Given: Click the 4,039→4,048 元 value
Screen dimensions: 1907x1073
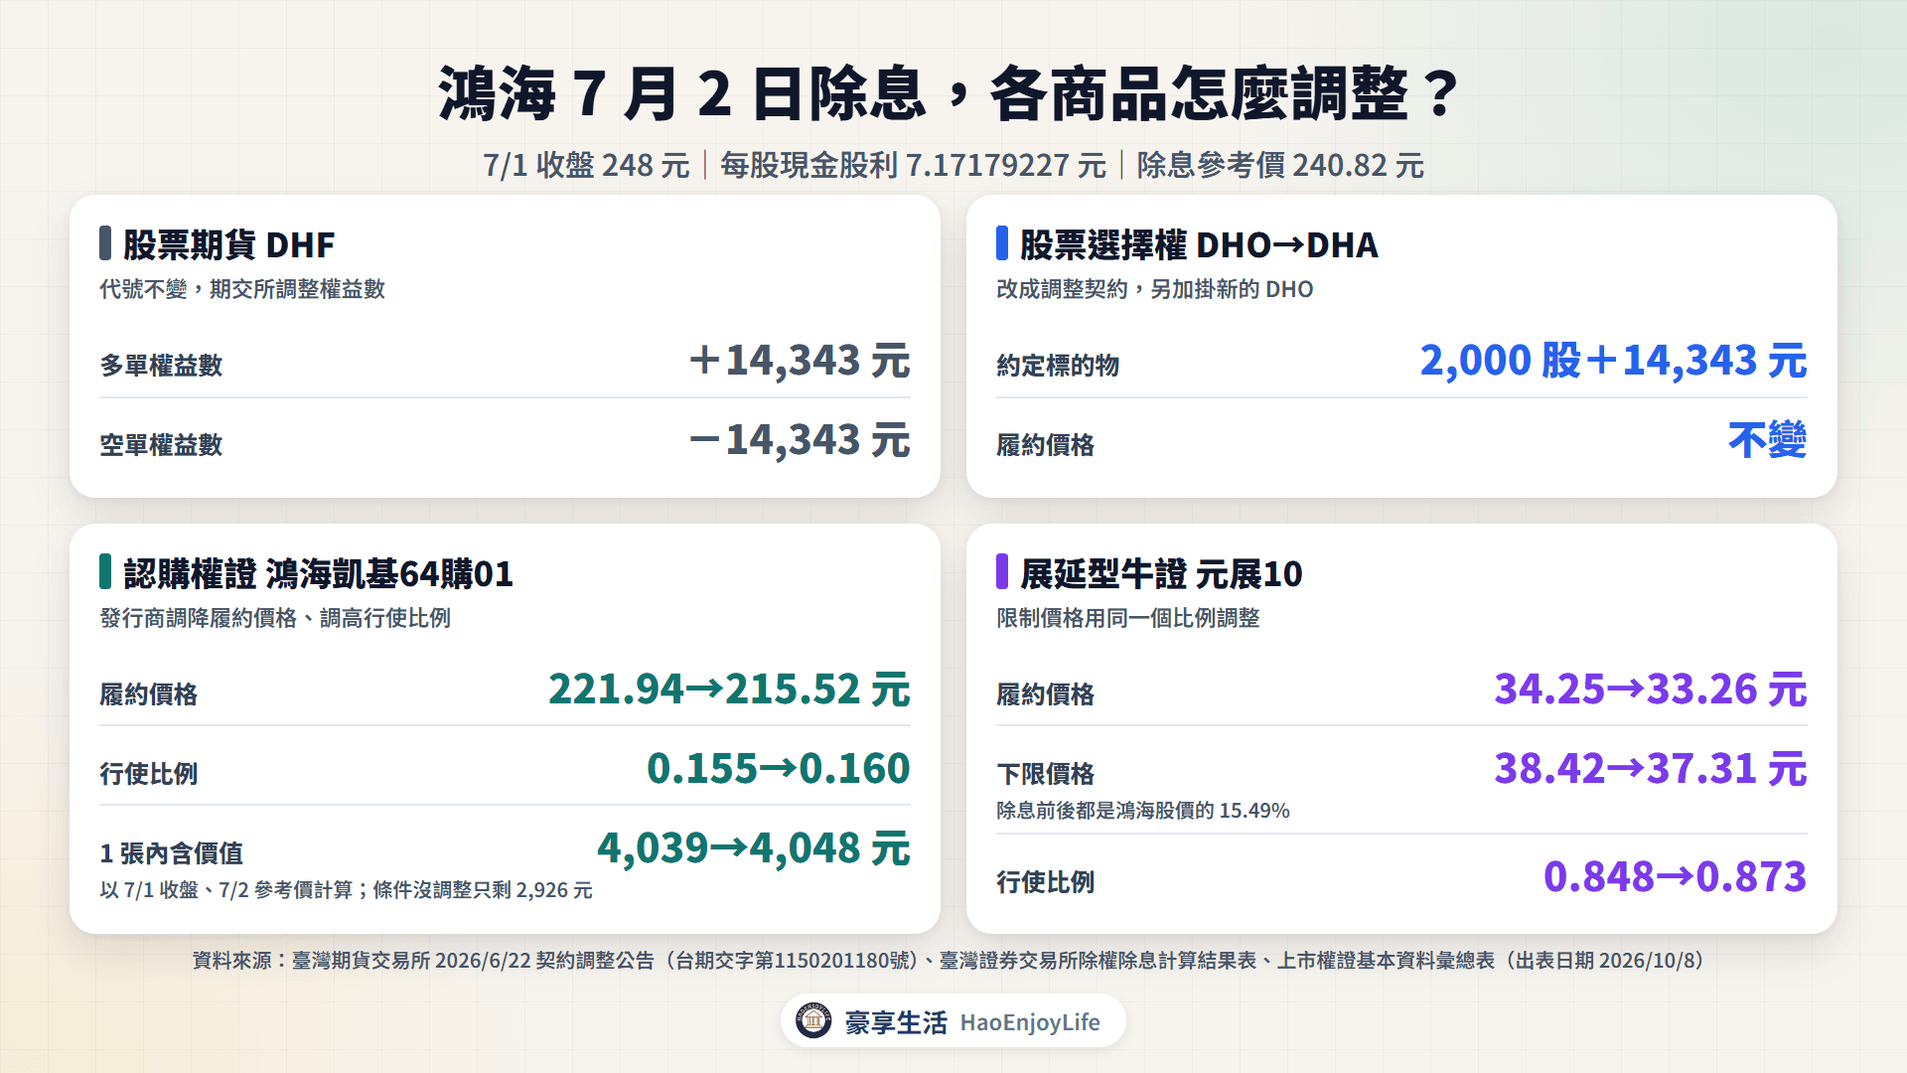Looking at the screenshot, I should tap(754, 847).
